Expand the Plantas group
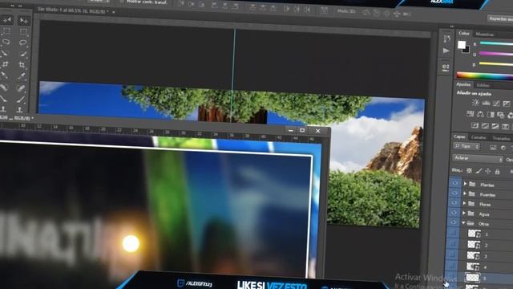This screenshot has height=289, width=513. click(465, 184)
